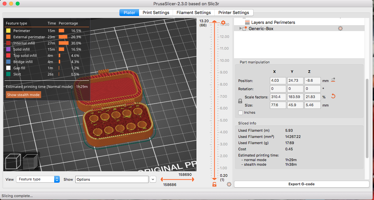This screenshot has width=374, height=200.
Task: Click the dark red Internal infill swatch
Action: (8, 43)
